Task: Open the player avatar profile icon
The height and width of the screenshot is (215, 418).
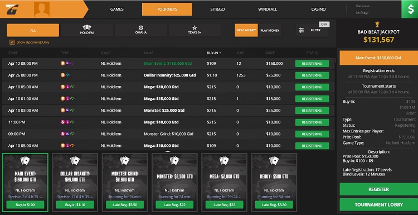Action: (42, 9)
